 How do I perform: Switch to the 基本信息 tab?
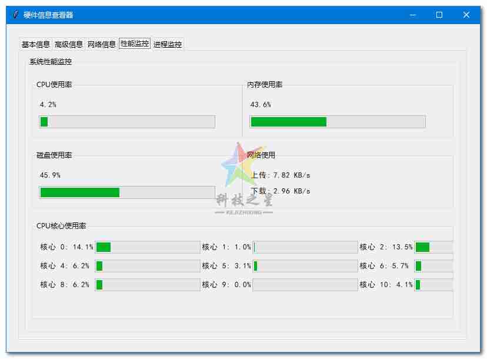[36, 44]
